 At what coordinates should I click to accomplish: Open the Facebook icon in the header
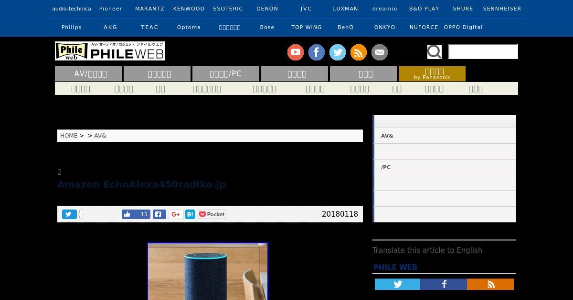point(317,52)
